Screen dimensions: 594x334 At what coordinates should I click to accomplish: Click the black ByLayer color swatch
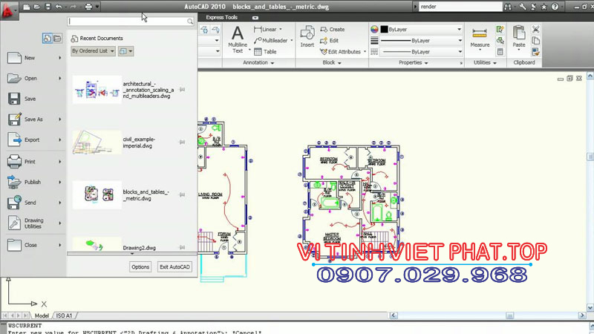pos(383,30)
